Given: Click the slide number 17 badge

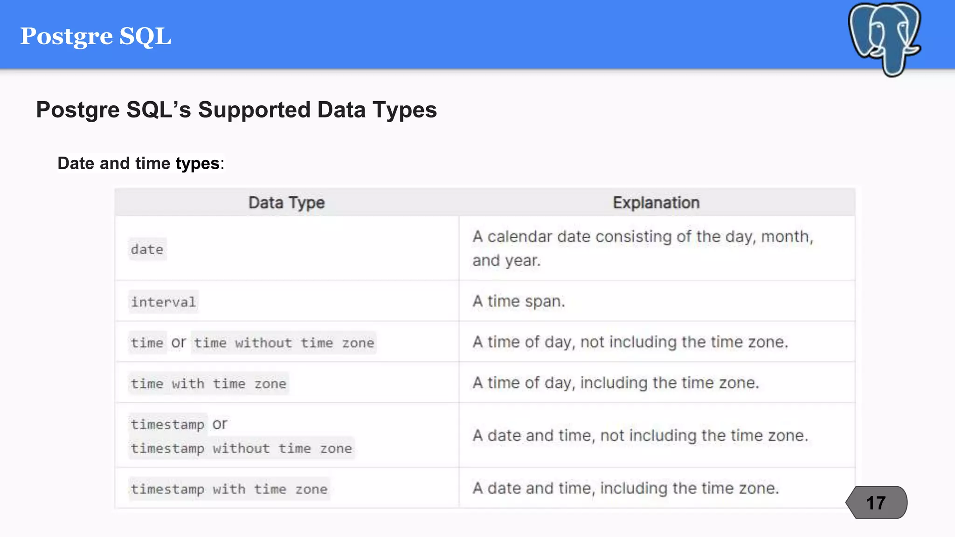Looking at the screenshot, I should pos(876,503).
